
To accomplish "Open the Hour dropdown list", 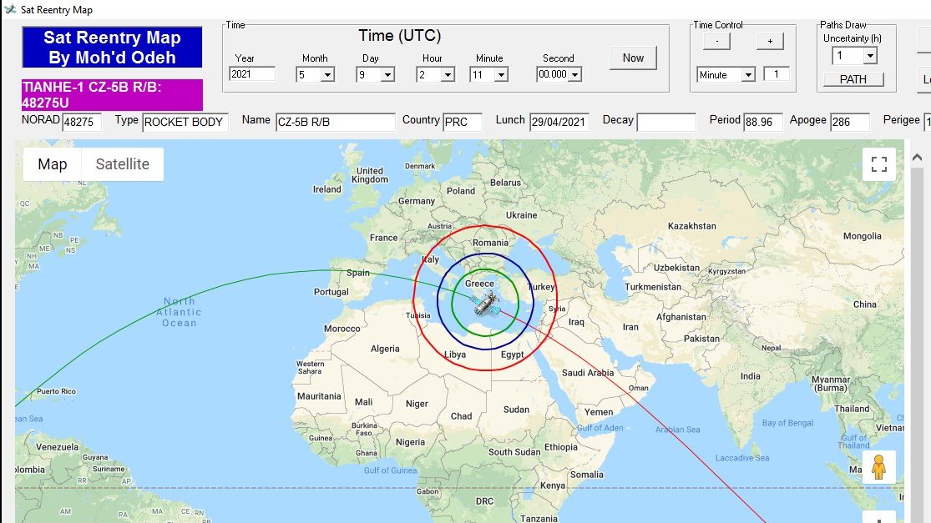I will point(448,75).
